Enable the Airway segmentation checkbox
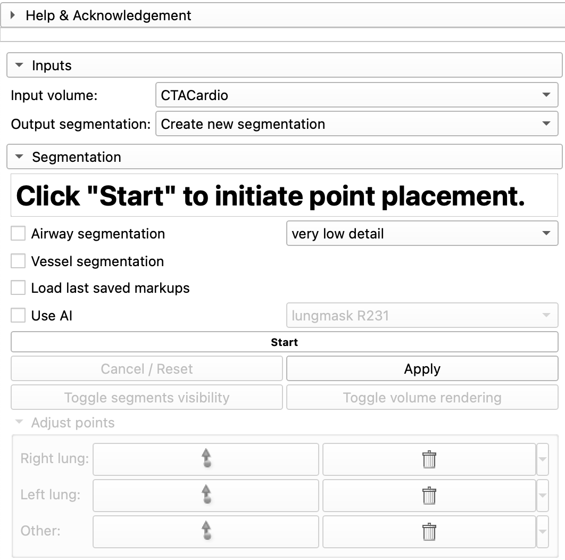The width and height of the screenshot is (565, 560). pos(18,233)
